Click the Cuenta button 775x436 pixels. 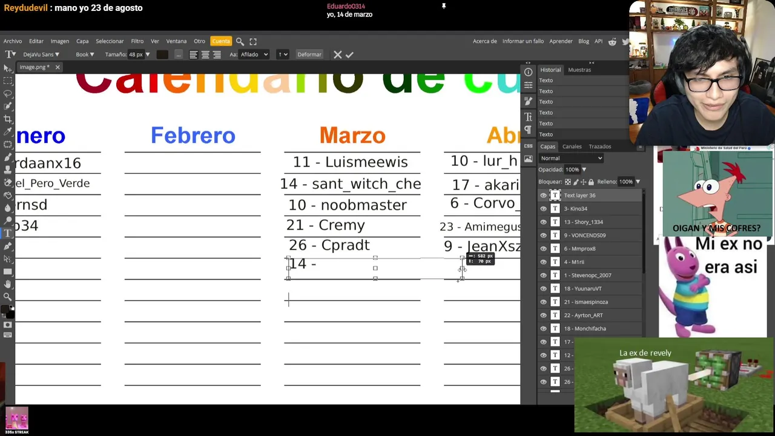(221, 41)
